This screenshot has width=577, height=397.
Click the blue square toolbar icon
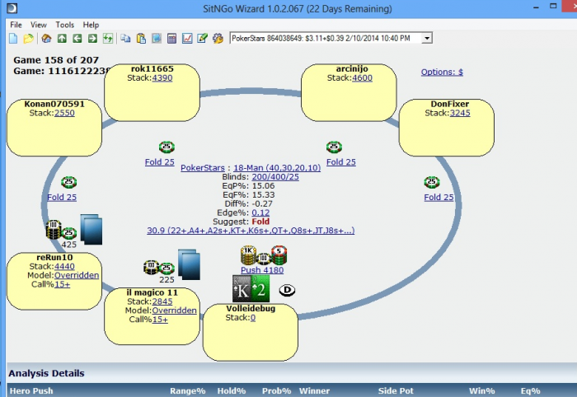157,38
